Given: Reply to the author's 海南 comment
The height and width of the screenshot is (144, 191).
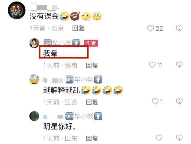Looking at the screenshot, I should (x=92, y=65).
